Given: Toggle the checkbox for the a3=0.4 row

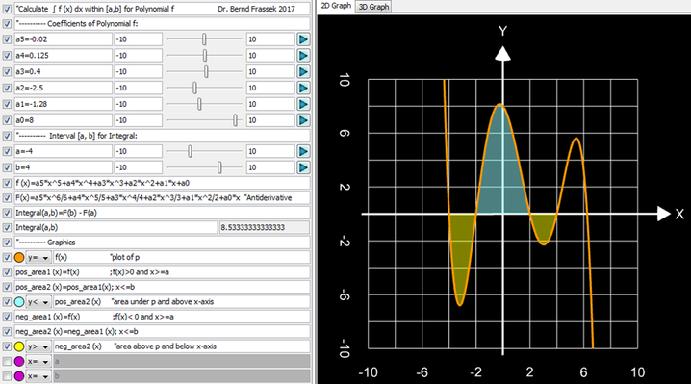Looking at the screenshot, I should (7, 71).
